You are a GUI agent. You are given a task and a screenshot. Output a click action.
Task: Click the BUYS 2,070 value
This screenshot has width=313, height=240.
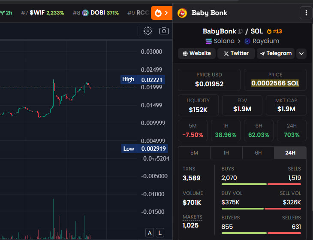[229, 178]
